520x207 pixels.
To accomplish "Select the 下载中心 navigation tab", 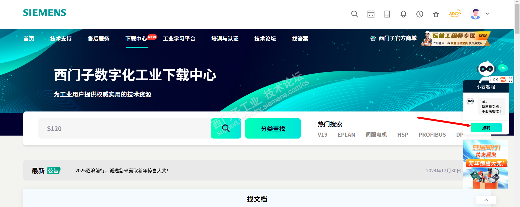I will (x=136, y=39).
